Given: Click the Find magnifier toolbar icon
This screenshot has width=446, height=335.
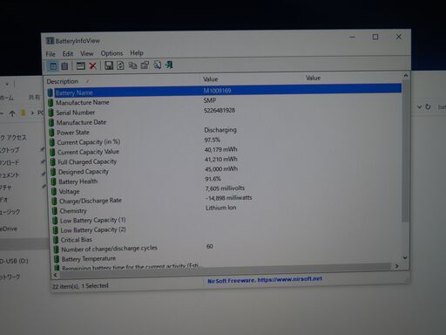Looking at the screenshot, I should (157, 65).
